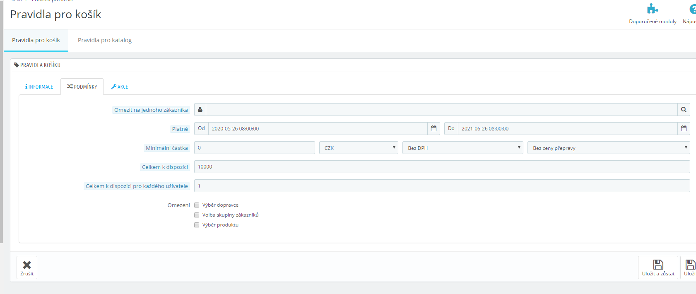
Task: Open the calendar for the Do date
Action: click(x=684, y=129)
